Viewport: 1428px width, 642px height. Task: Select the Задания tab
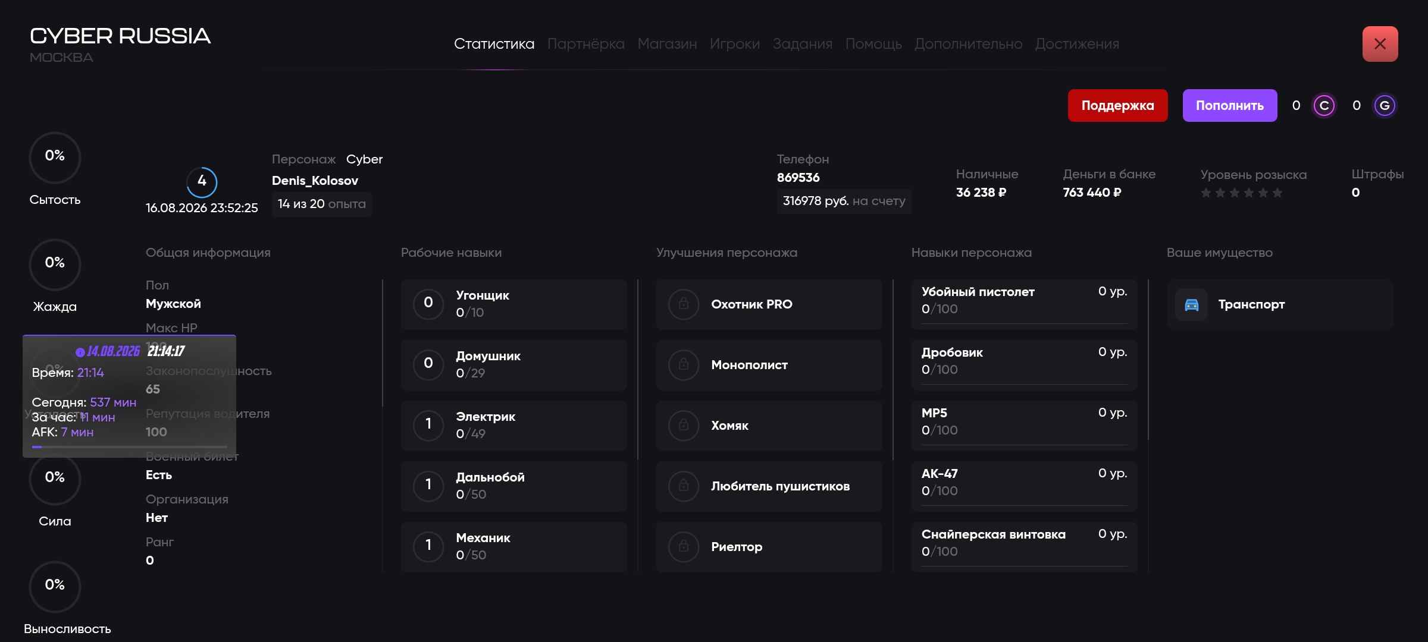pos(803,44)
